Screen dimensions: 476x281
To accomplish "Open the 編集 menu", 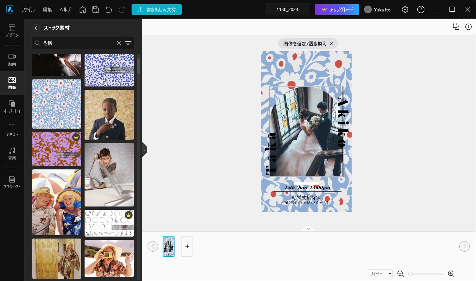I will (x=47, y=9).
